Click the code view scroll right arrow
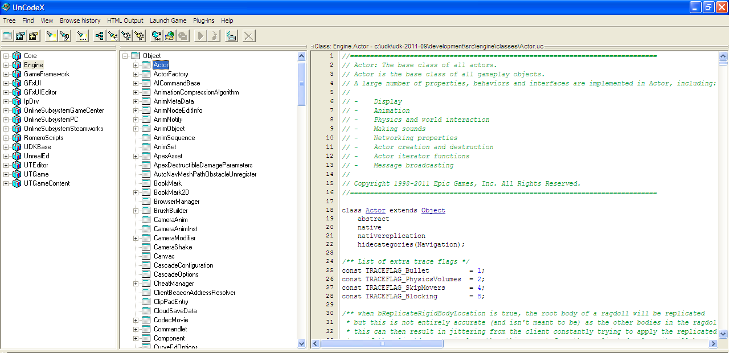This screenshot has width=729, height=353. coord(714,343)
